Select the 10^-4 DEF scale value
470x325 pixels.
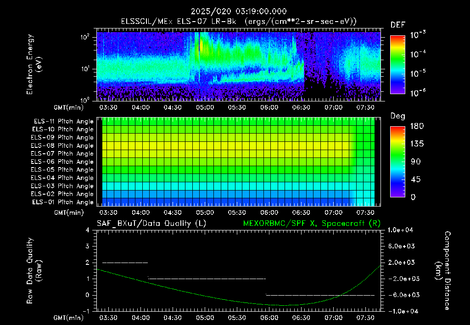pos(418,54)
